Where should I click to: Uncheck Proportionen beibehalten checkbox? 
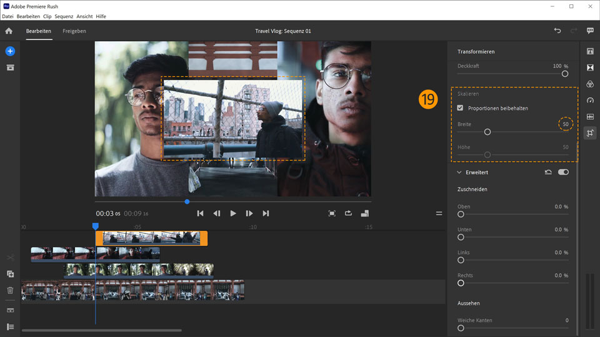click(461, 108)
